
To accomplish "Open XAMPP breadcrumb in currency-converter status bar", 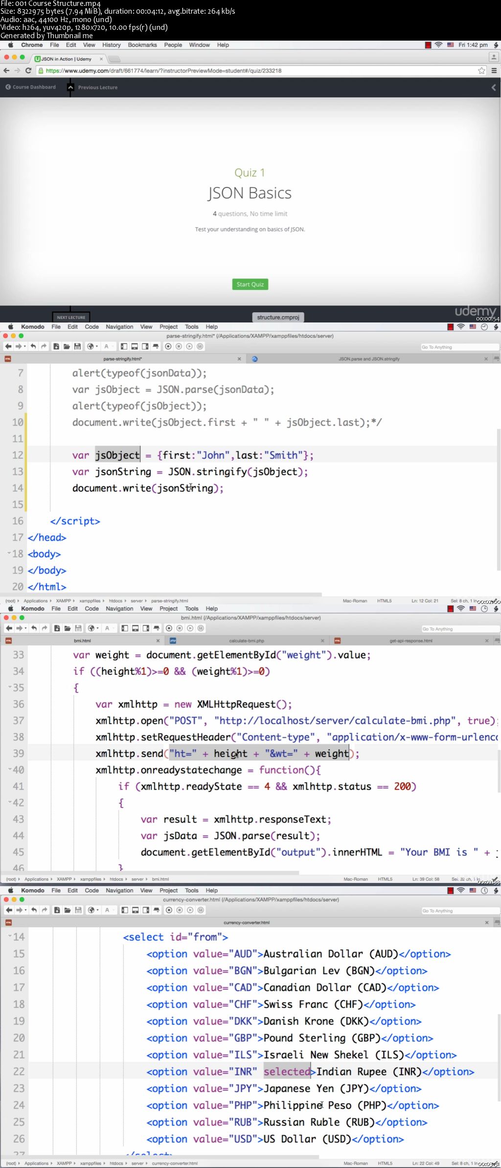I will pos(64,1163).
